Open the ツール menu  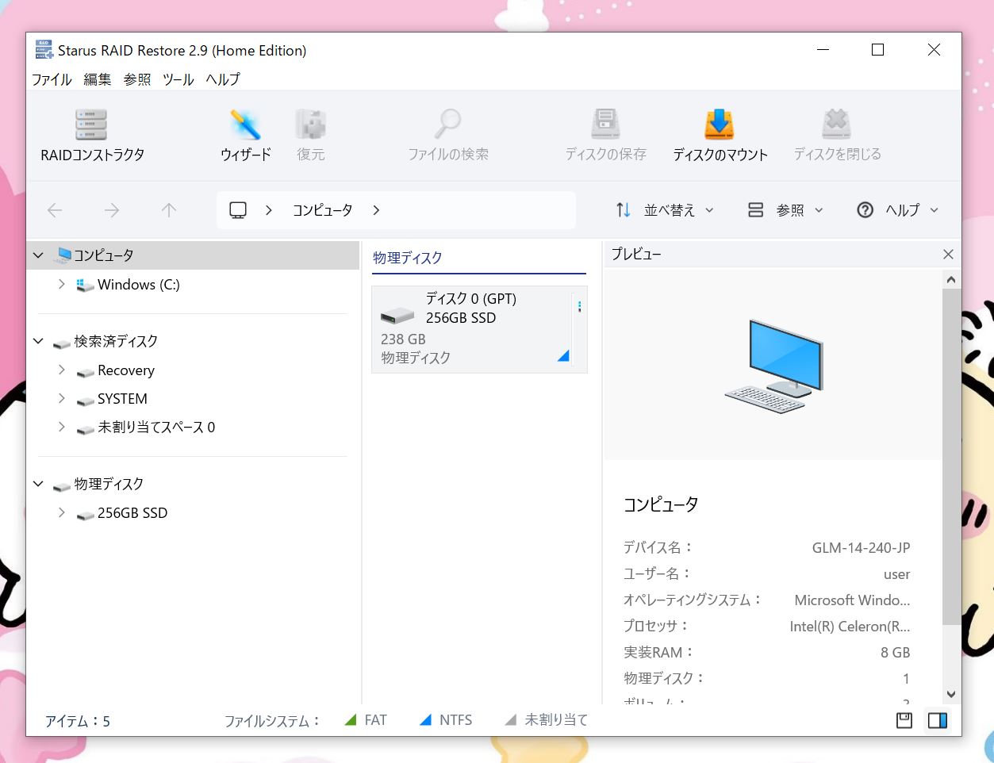point(178,79)
